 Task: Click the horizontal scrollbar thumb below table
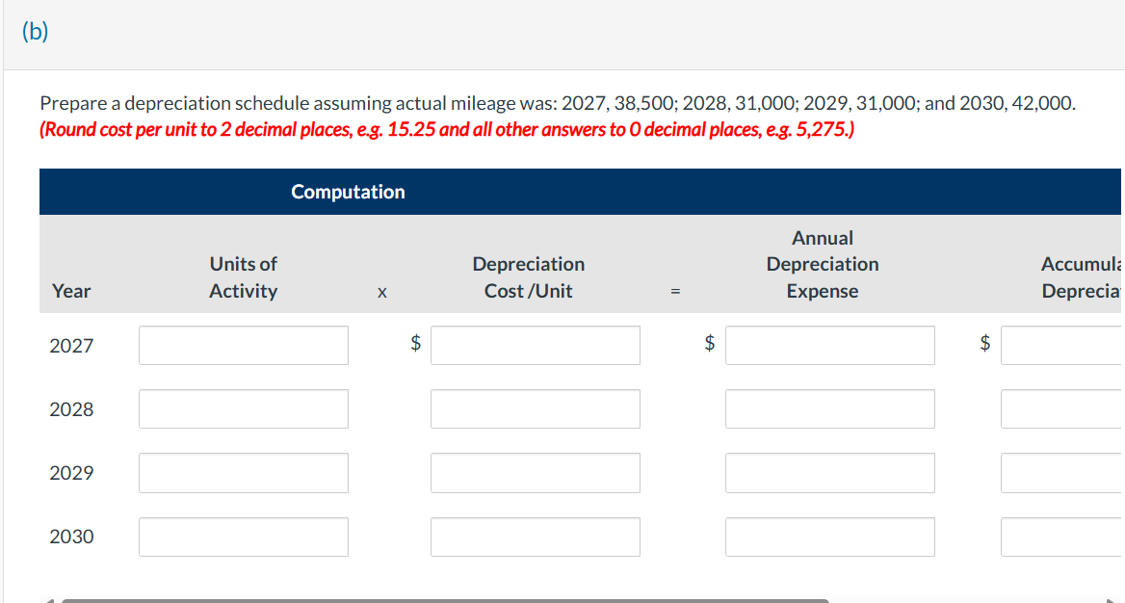pos(445,600)
